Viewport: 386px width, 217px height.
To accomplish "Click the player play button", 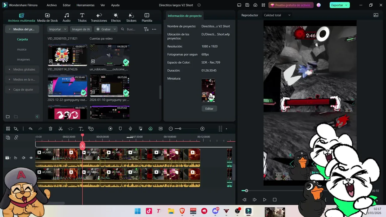I will (x=264, y=200).
